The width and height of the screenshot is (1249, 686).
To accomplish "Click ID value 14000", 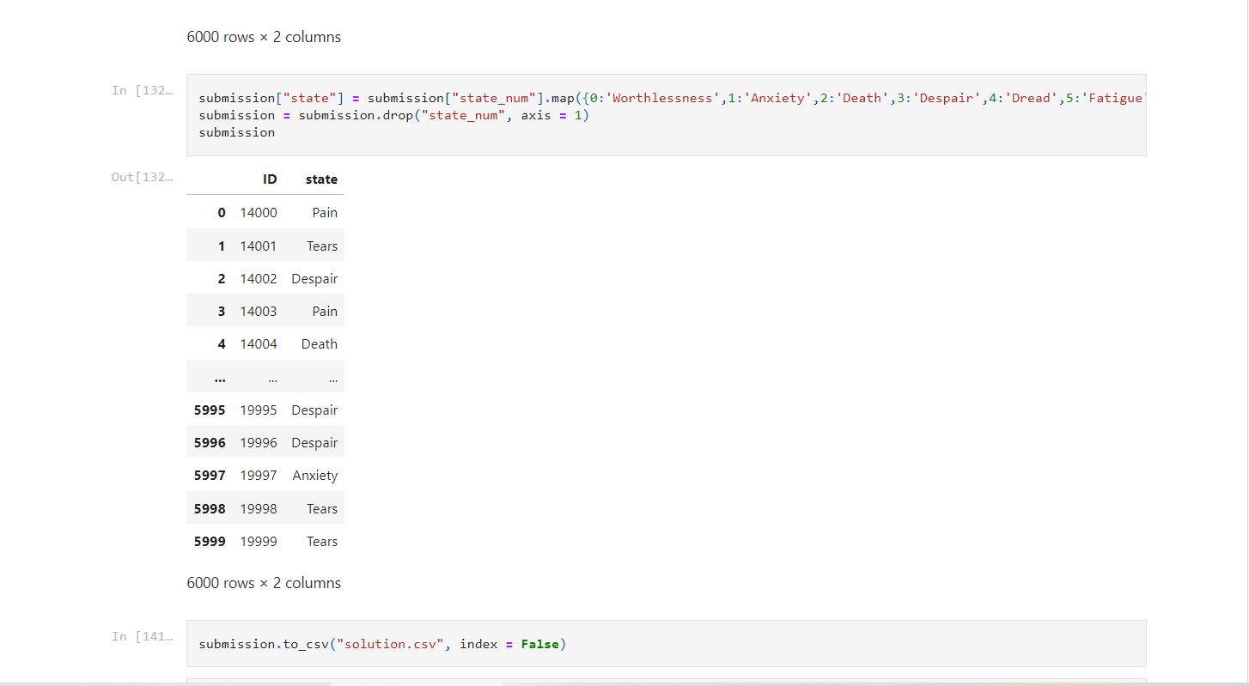I will tap(259, 212).
